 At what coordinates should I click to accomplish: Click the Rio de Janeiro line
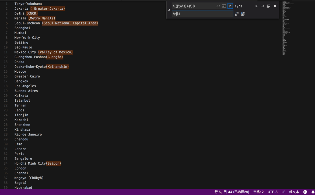tap(28, 134)
